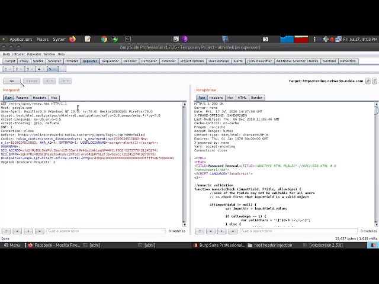Open Repeater help question mark icon
The width and height of the screenshot is (379, 284).
point(374,81)
